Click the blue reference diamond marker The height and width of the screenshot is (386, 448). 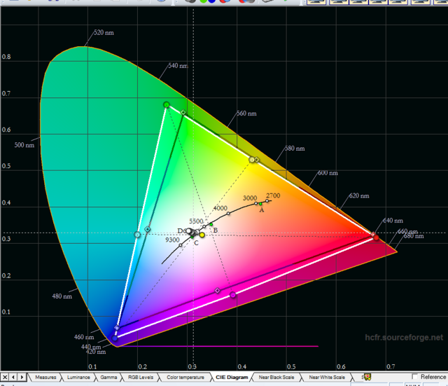(x=117, y=328)
